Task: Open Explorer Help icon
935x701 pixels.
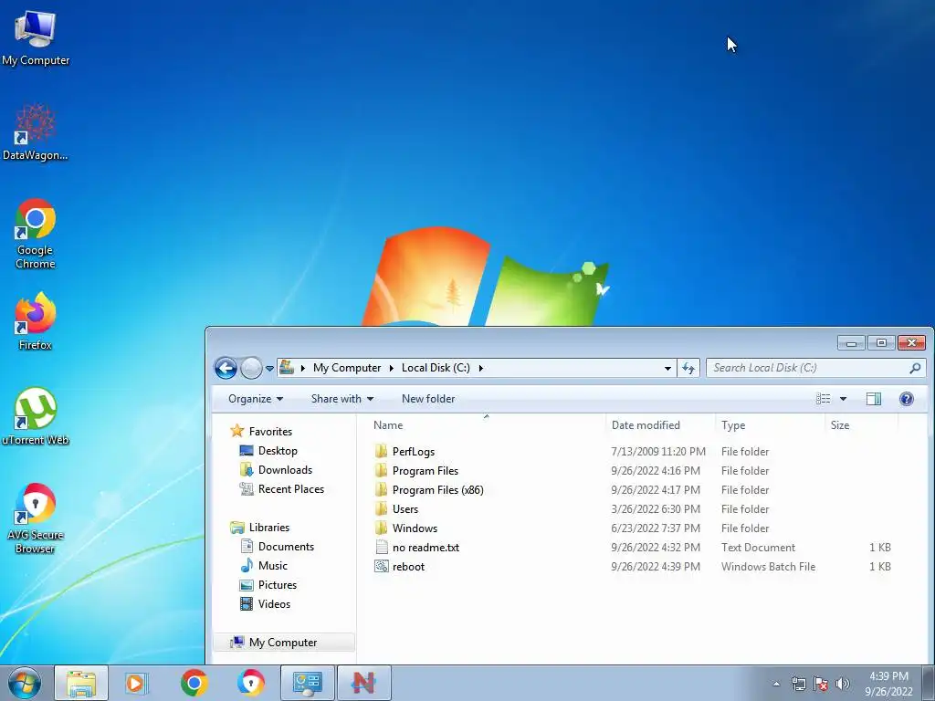Action: 907,399
